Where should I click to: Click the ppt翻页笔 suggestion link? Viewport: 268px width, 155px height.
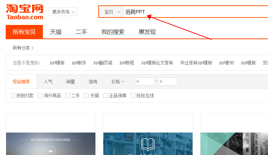click(x=103, y=63)
